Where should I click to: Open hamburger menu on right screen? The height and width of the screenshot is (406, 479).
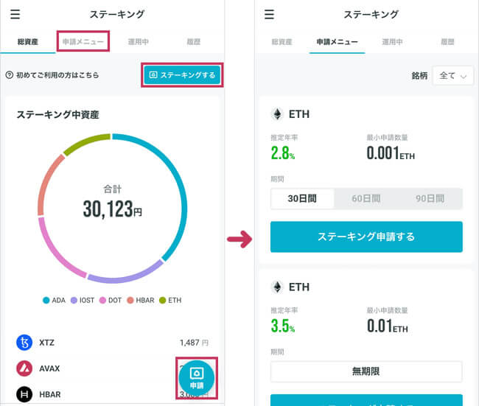click(269, 14)
